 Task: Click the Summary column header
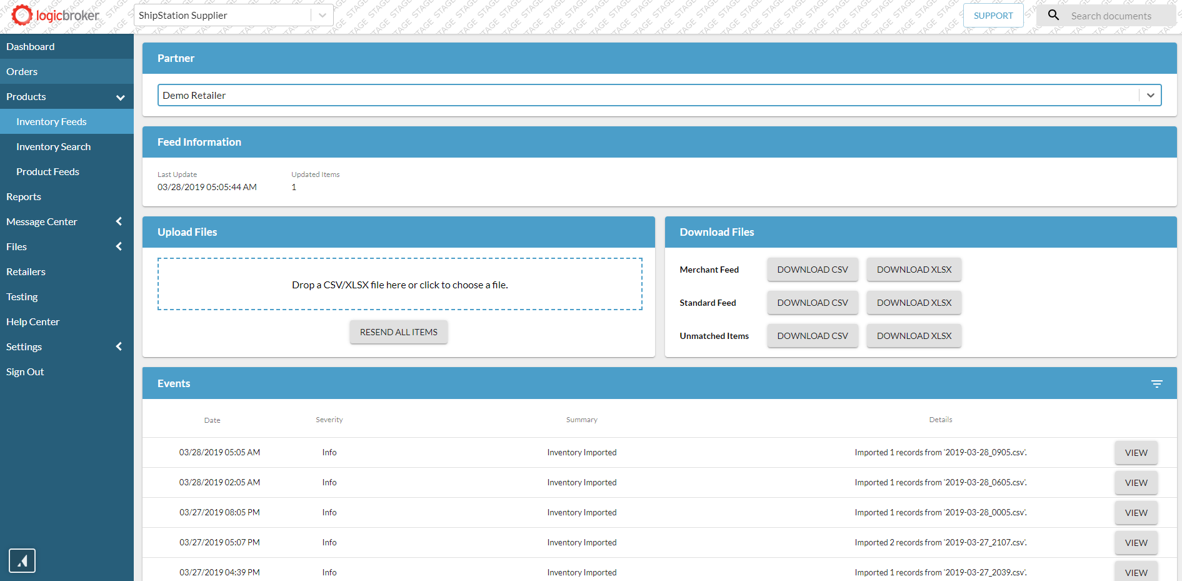[582, 420]
